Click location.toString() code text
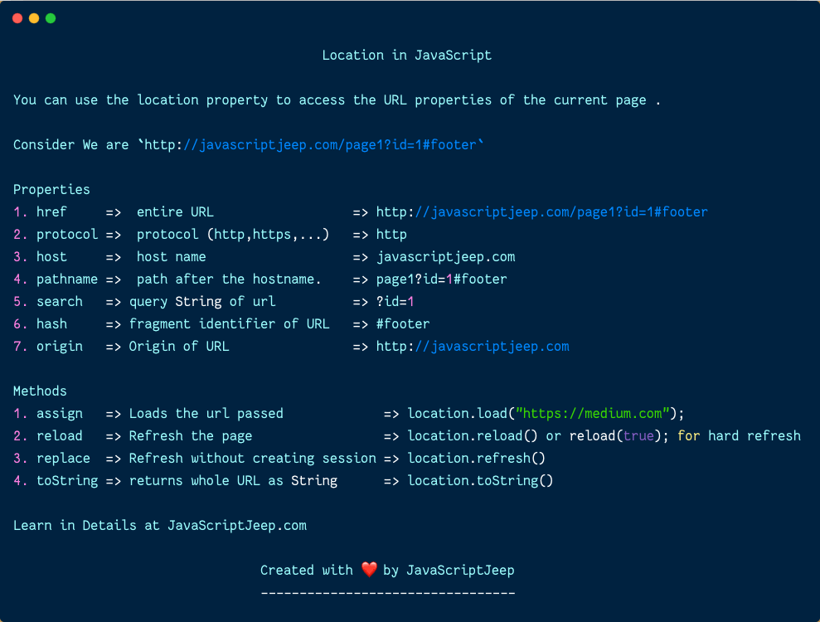This screenshot has height=622, width=820. (480, 480)
